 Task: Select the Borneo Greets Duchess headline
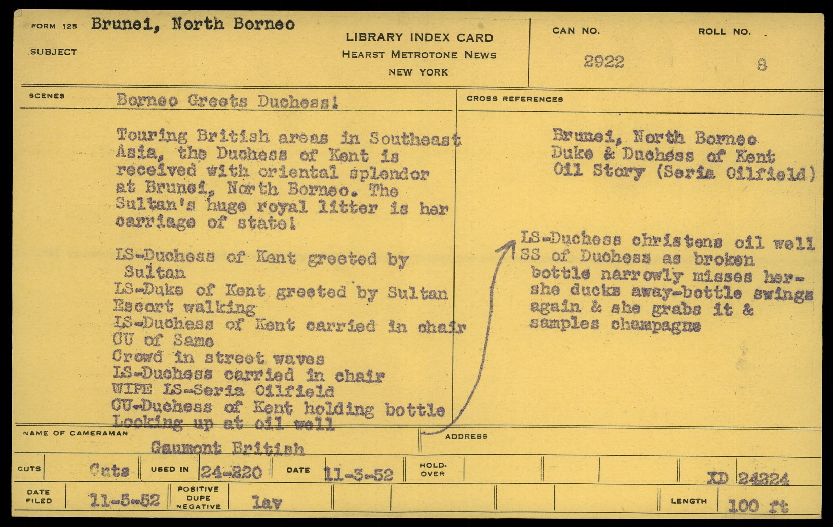[x=227, y=101]
